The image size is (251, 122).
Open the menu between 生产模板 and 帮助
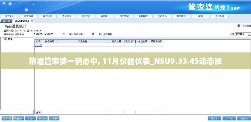coord(182,16)
